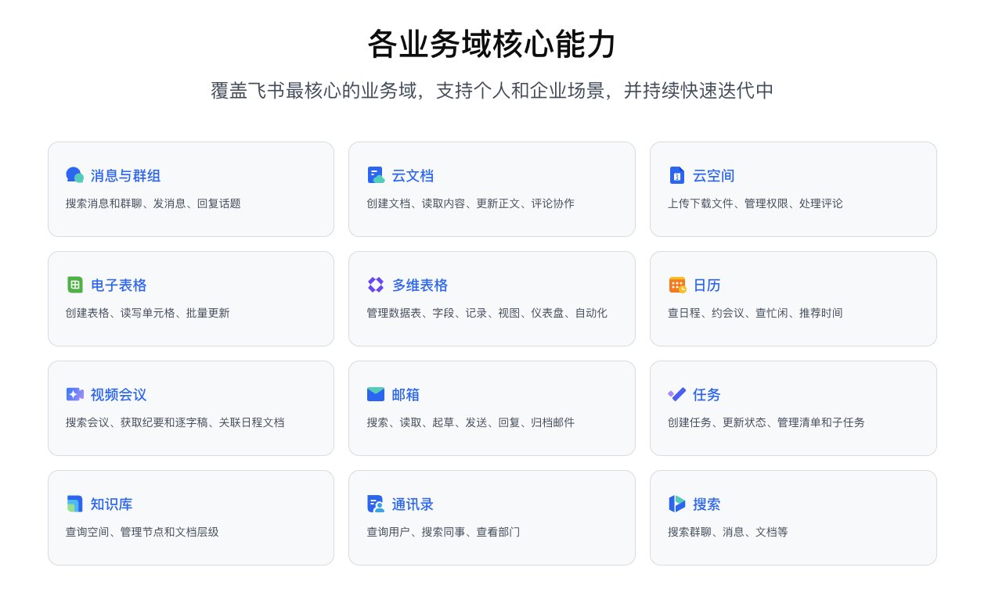This screenshot has height=596, width=988.
Task: Click the 任务 checkmark icon
Action: pos(677,394)
